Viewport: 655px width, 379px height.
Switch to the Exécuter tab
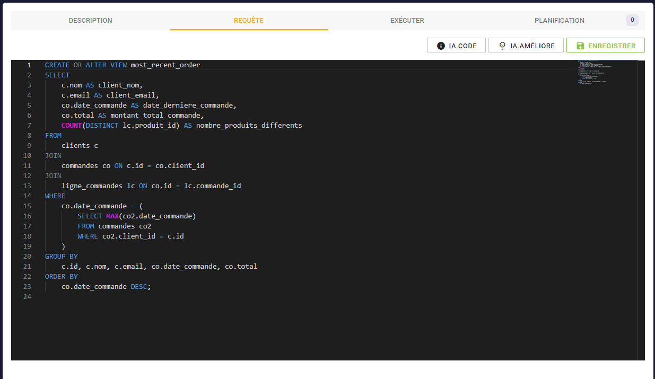(407, 21)
